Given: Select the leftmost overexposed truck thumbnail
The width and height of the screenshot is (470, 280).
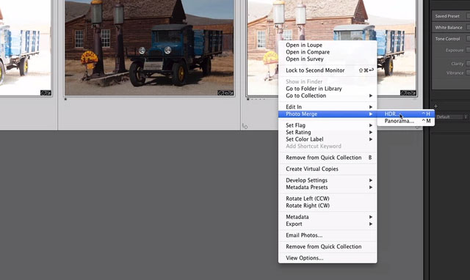Looking at the screenshot, I should (26, 48).
